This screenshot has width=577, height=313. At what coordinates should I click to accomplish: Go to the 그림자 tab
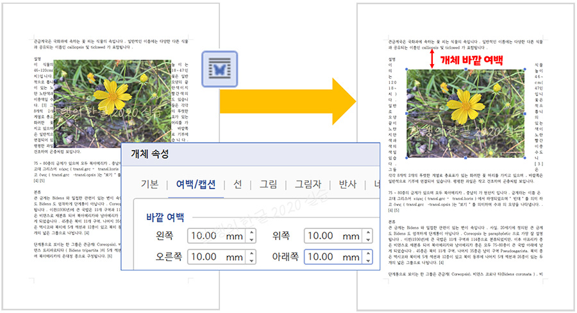308,184
